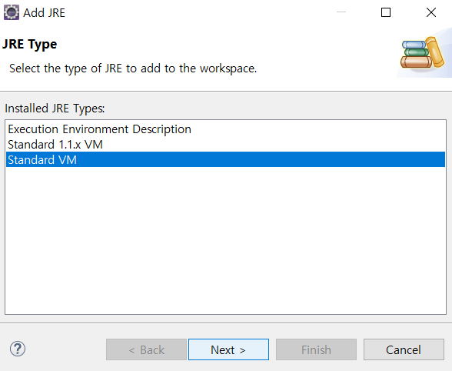Proceed with the Next > button

click(x=228, y=349)
